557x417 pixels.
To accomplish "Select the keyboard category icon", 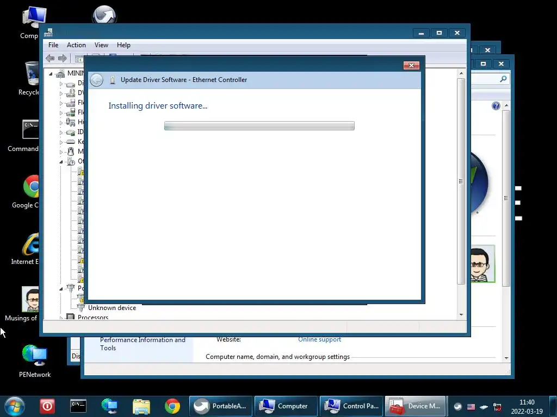I will [x=71, y=142].
